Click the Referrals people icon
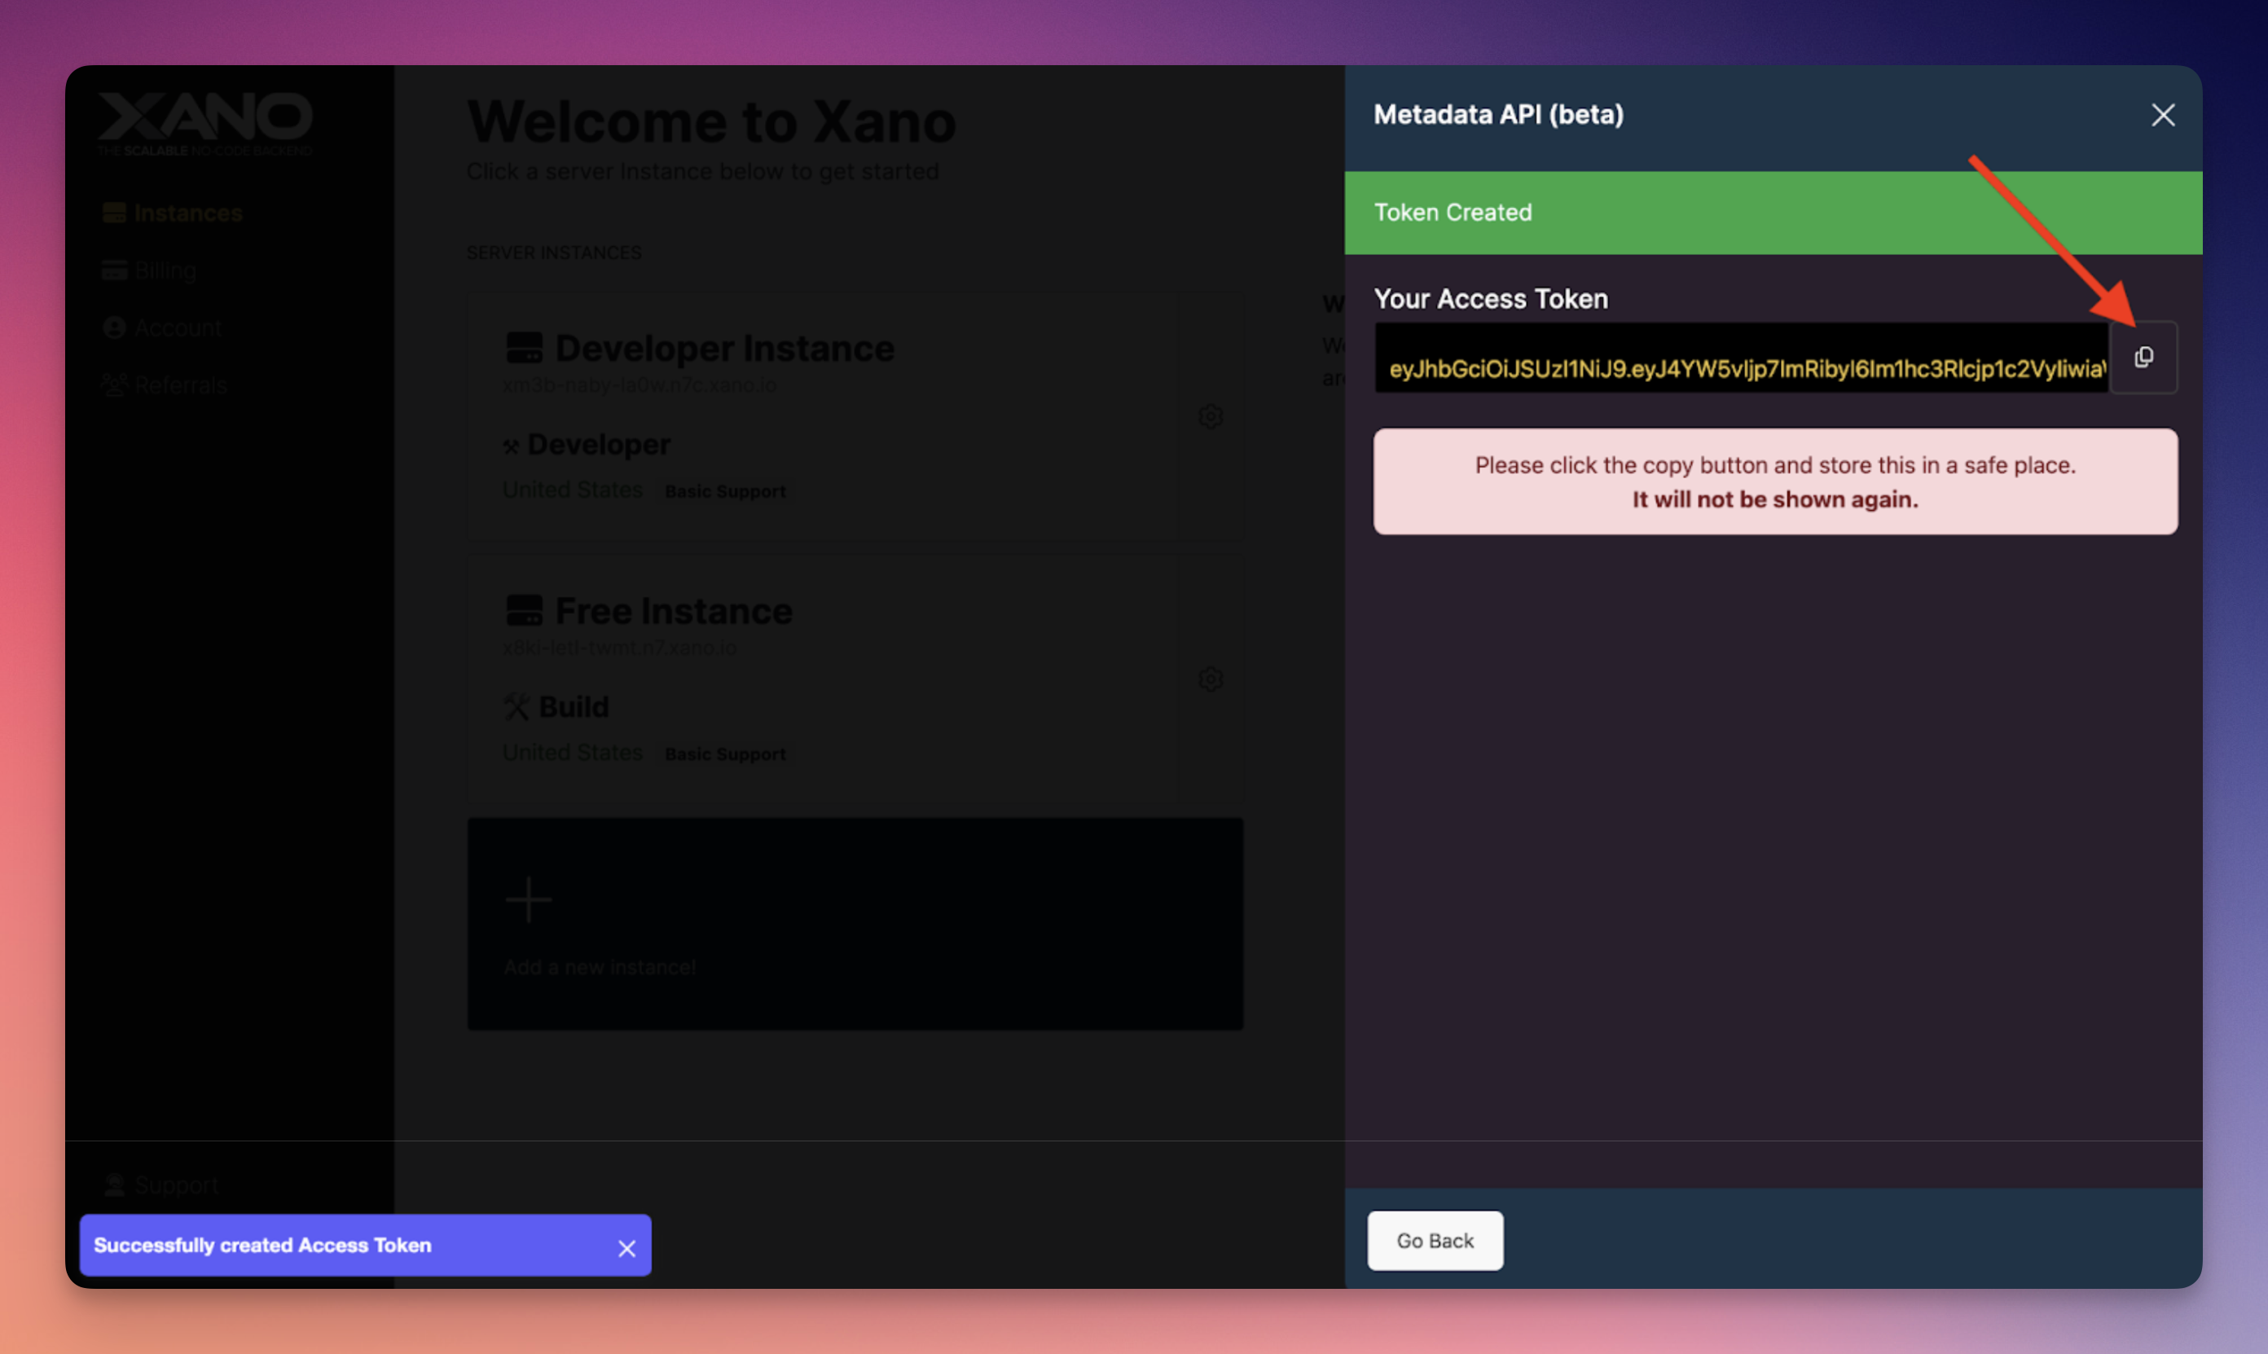 pos(114,385)
